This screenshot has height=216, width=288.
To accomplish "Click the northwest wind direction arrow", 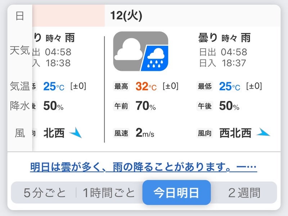I will 76,133.
